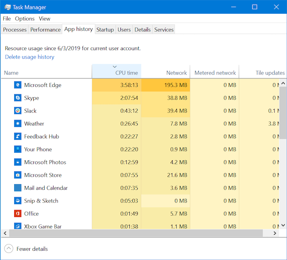Open the View menu
The image size is (287, 260).
(44, 19)
